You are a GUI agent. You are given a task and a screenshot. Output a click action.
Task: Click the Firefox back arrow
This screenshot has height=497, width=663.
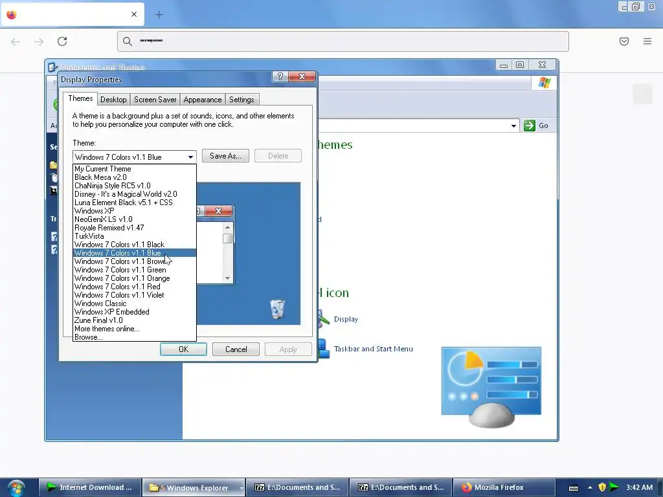[16, 41]
